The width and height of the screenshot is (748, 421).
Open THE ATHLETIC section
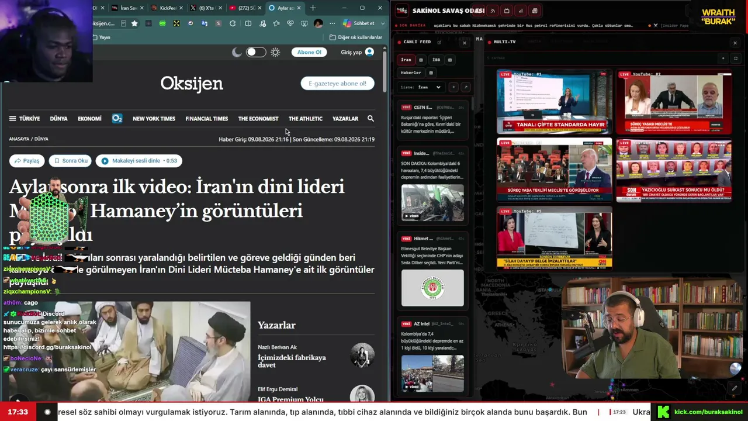coord(305,119)
